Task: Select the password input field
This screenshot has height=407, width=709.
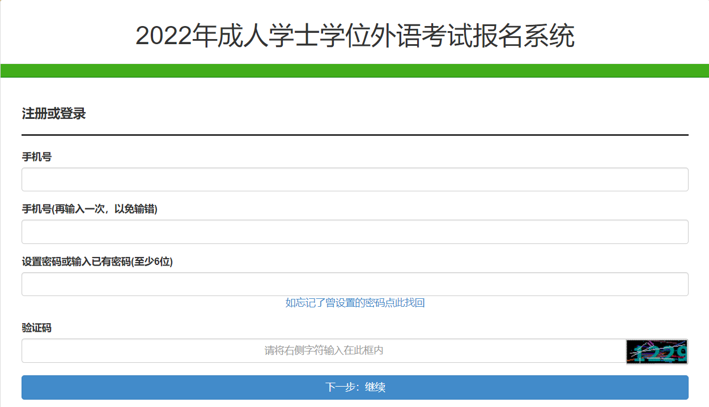Action: (x=355, y=284)
